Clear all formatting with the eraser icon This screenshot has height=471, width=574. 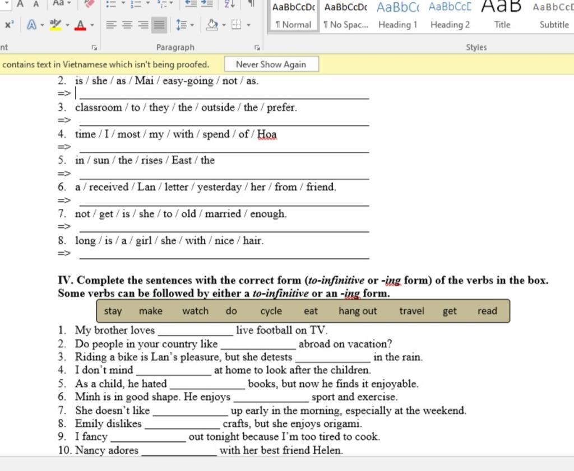click(x=89, y=3)
